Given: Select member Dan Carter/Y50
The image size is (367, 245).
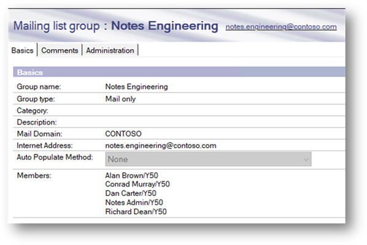Looking at the screenshot, I should pyautogui.click(x=131, y=193).
